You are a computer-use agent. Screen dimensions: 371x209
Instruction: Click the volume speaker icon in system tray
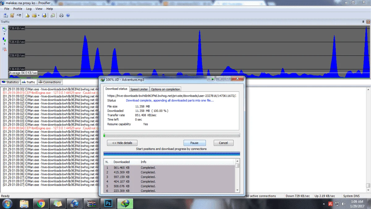click(343, 204)
